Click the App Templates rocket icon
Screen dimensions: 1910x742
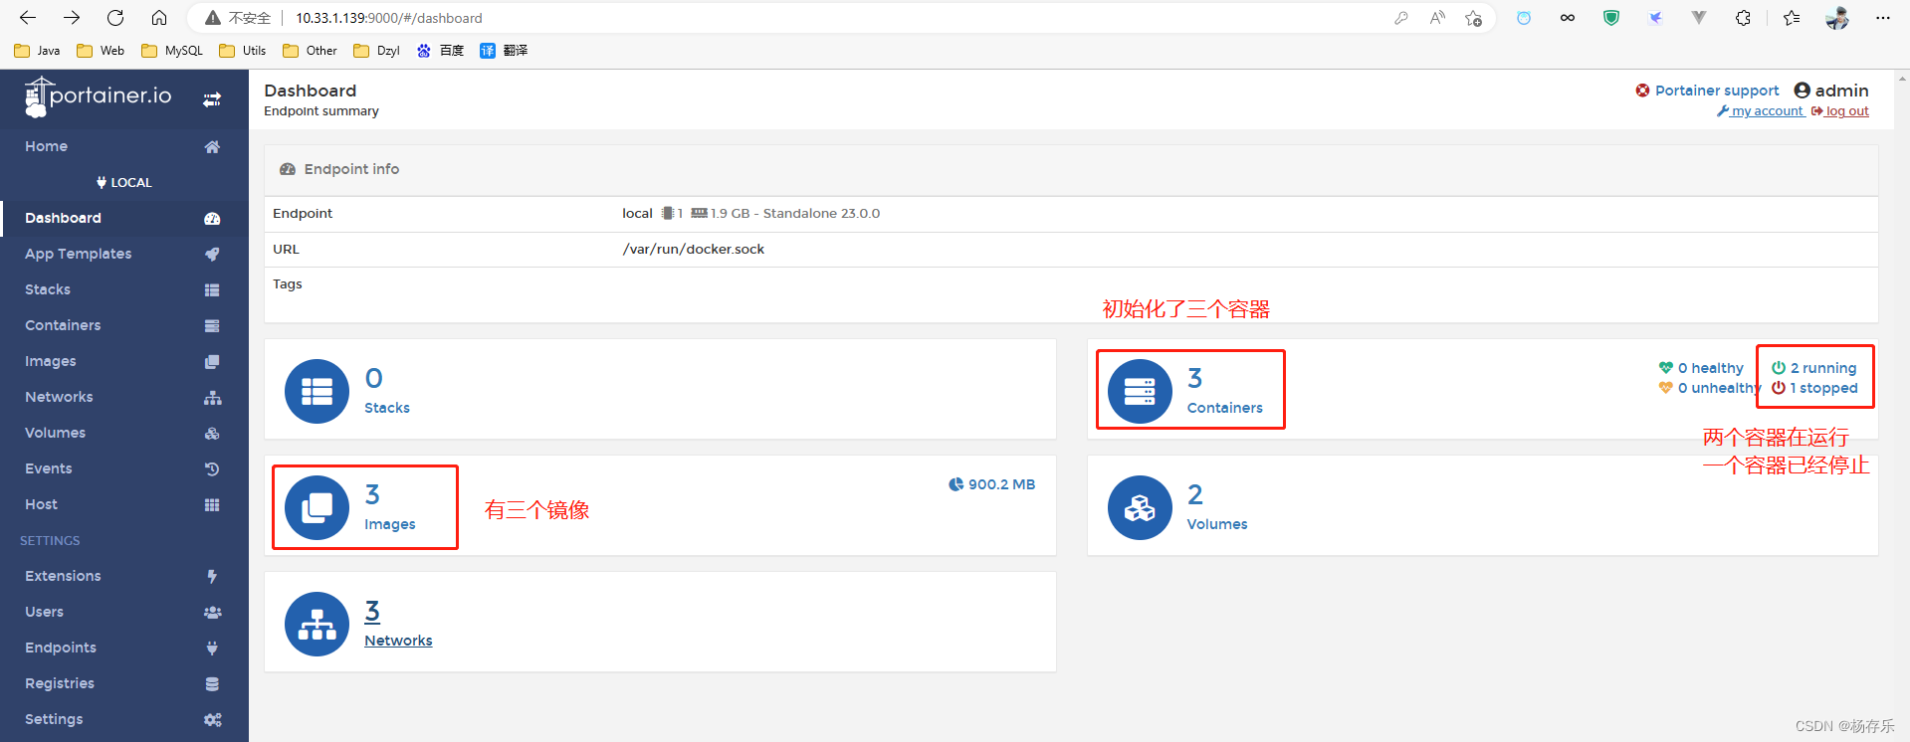212,255
